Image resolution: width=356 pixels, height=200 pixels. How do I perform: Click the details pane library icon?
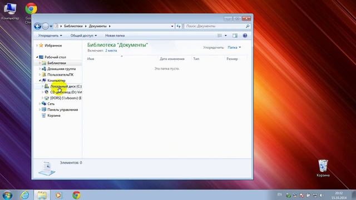47,168
